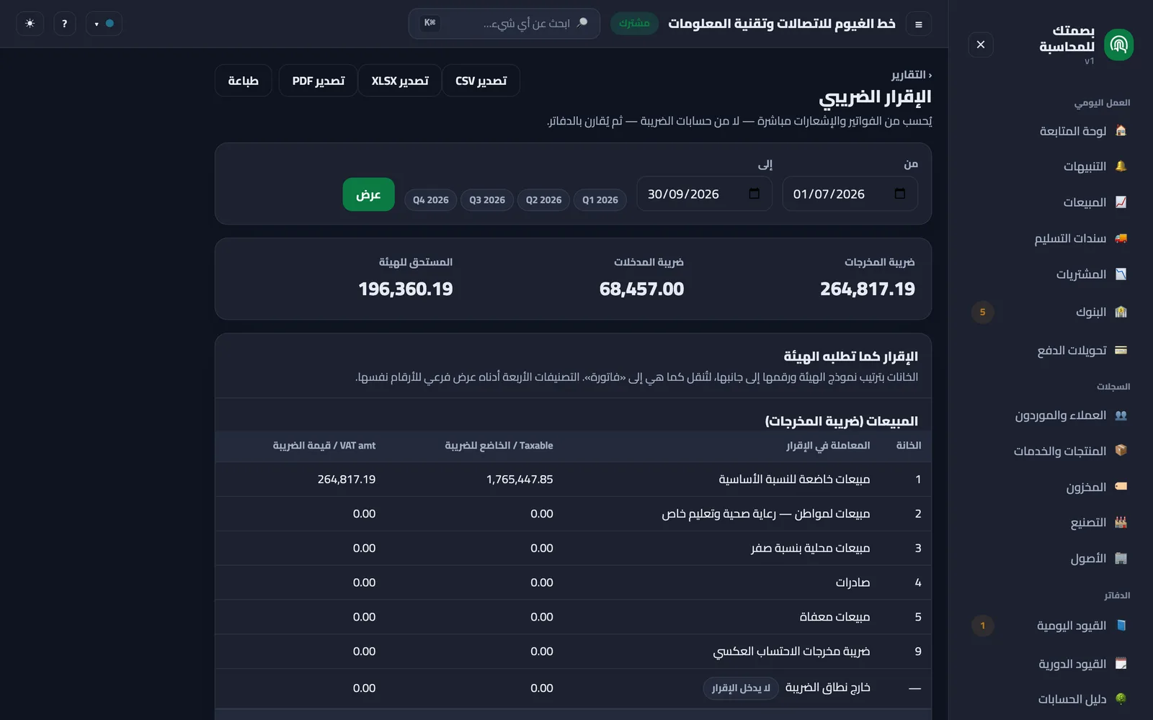The height and width of the screenshot is (720, 1153).
Task: Open لوحة المتابعة dashboard house icon
Action: point(1121,130)
